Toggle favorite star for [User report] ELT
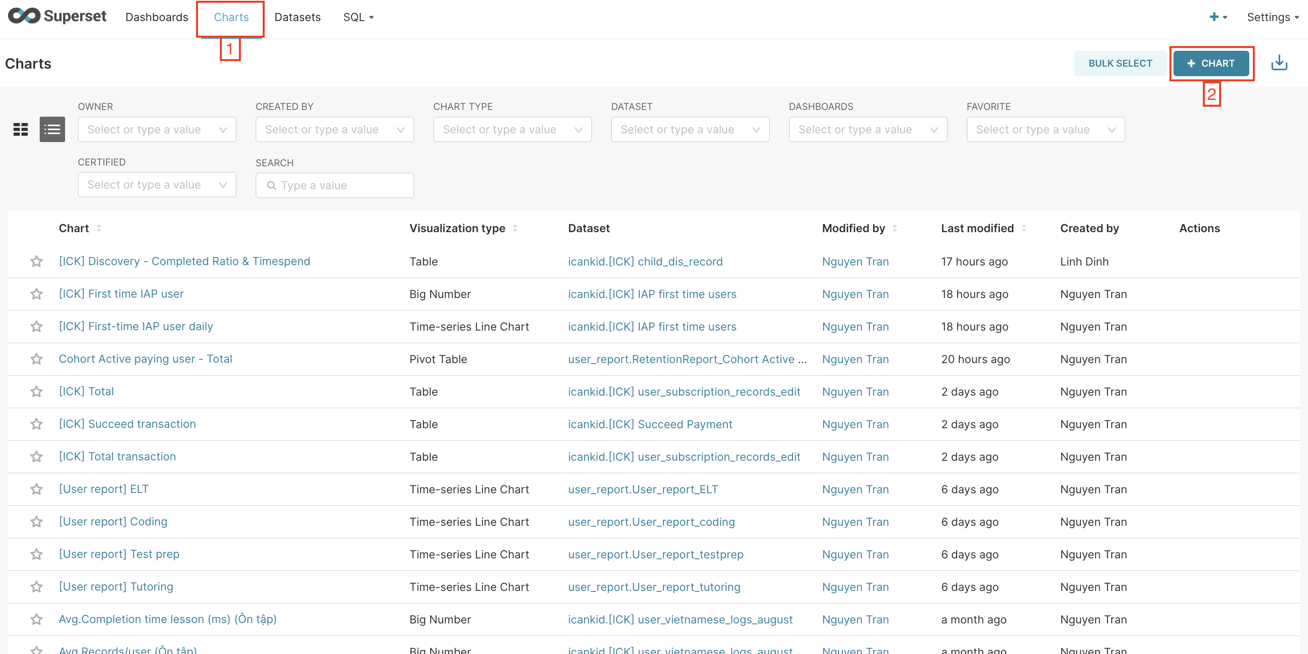 pos(37,489)
